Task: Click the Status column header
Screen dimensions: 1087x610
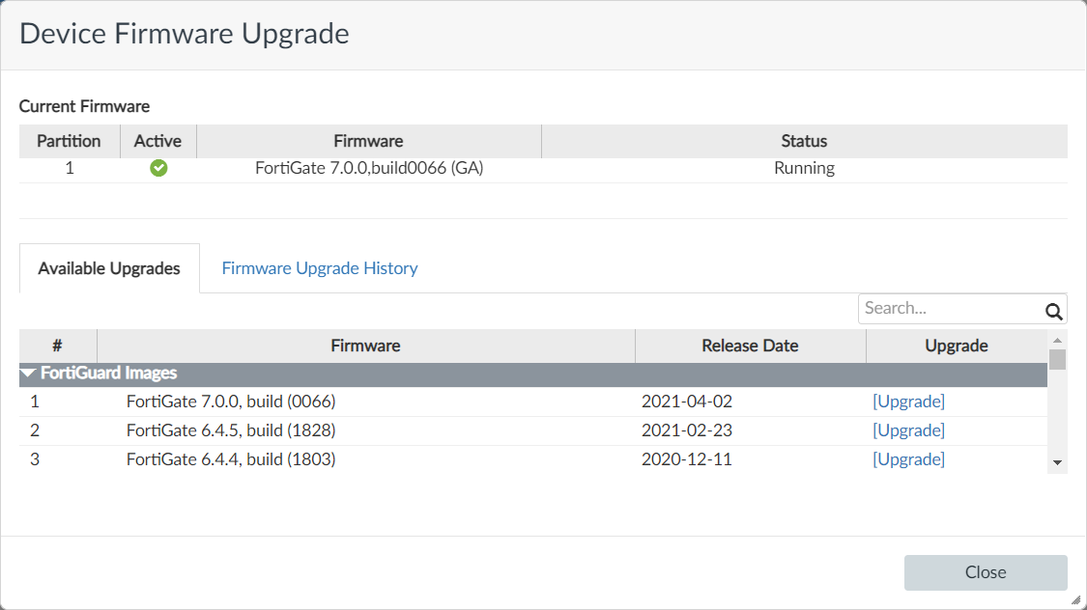Action: click(x=804, y=141)
